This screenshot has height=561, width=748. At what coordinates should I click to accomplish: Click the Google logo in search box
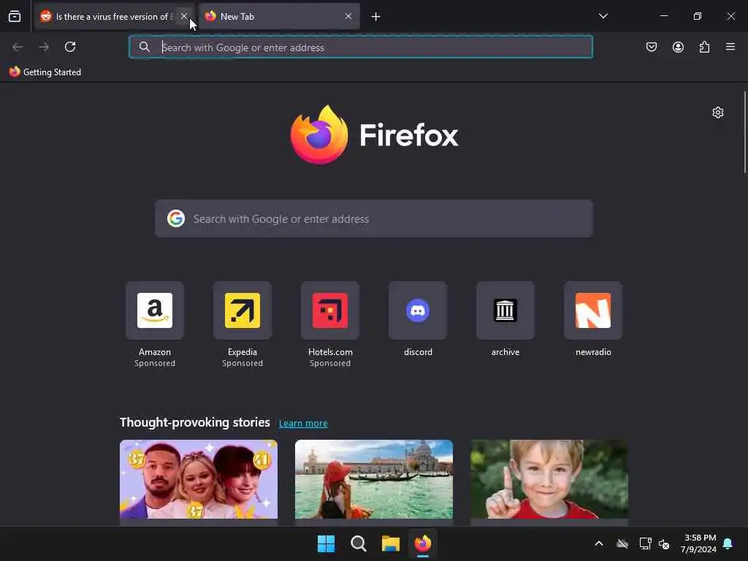[176, 219]
